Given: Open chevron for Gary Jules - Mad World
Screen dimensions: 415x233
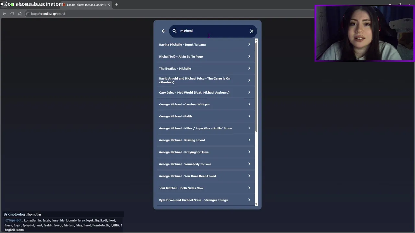Looking at the screenshot, I should (x=249, y=92).
